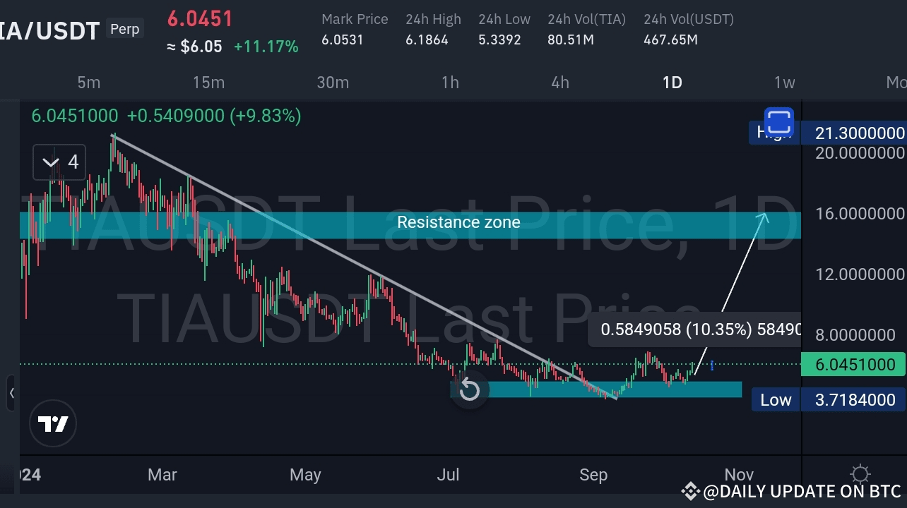
Task: Click the 24h High value 6.1864
Action: point(427,40)
